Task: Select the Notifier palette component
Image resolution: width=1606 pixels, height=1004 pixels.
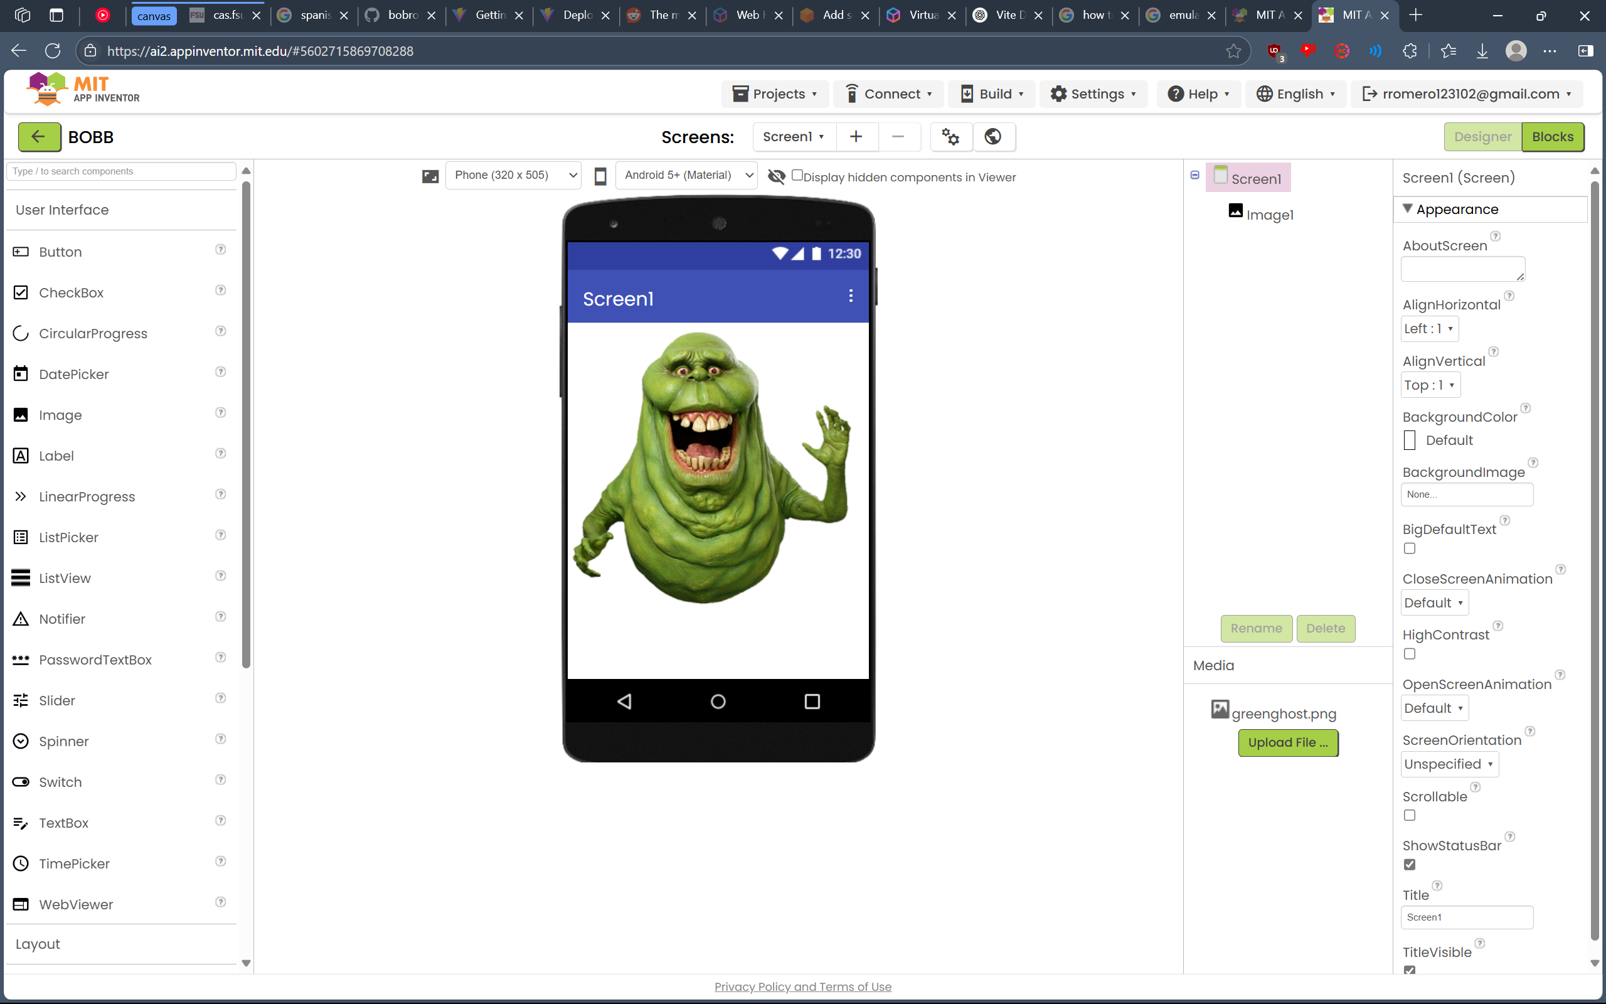Action: pyautogui.click(x=61, y=619)
